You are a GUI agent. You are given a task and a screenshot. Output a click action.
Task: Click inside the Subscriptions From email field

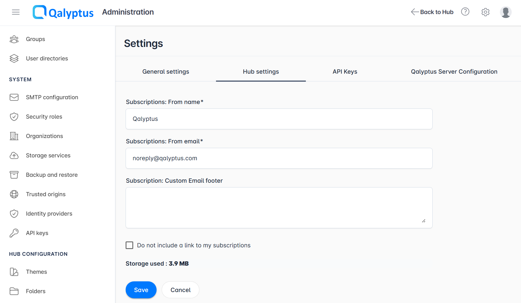tap(279, 158)
